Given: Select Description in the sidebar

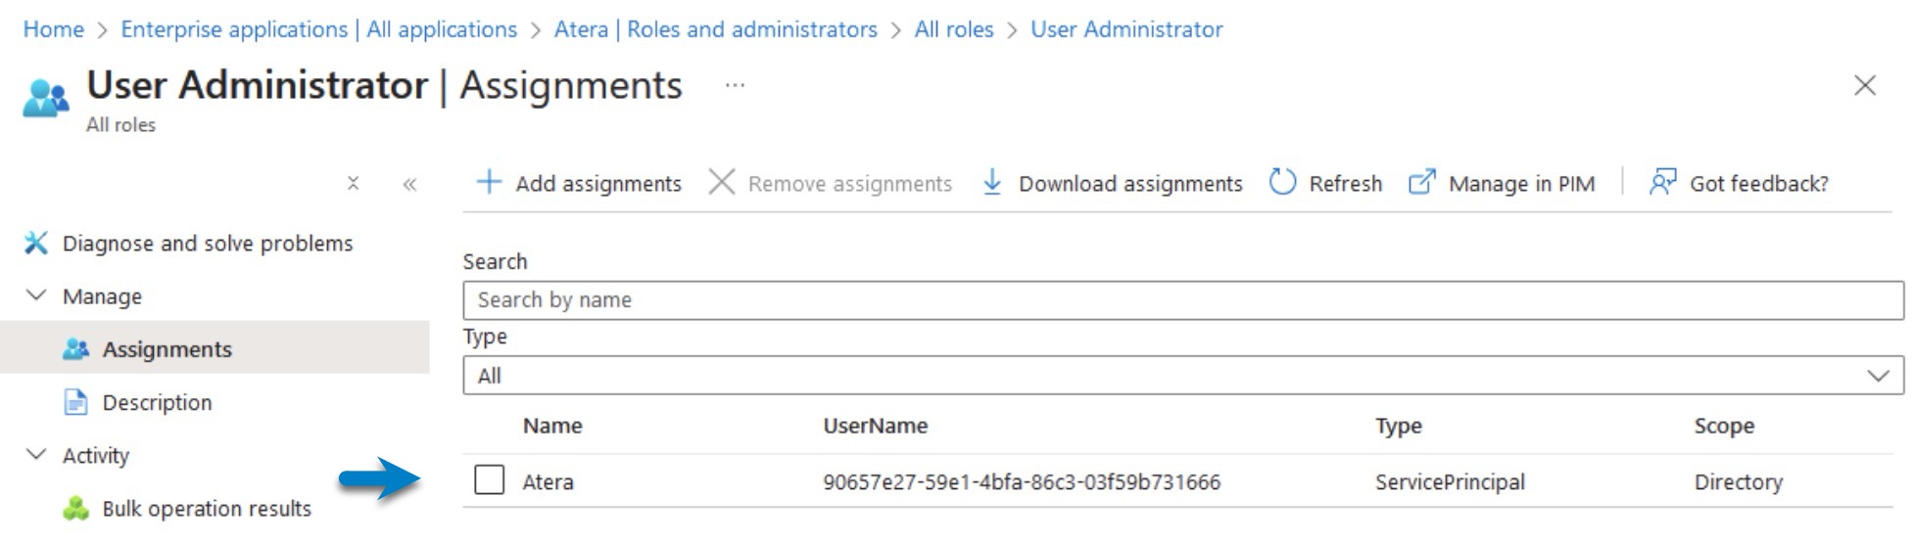Looking at the screenshot, I should pyautogui.click(x=157, y=402).
